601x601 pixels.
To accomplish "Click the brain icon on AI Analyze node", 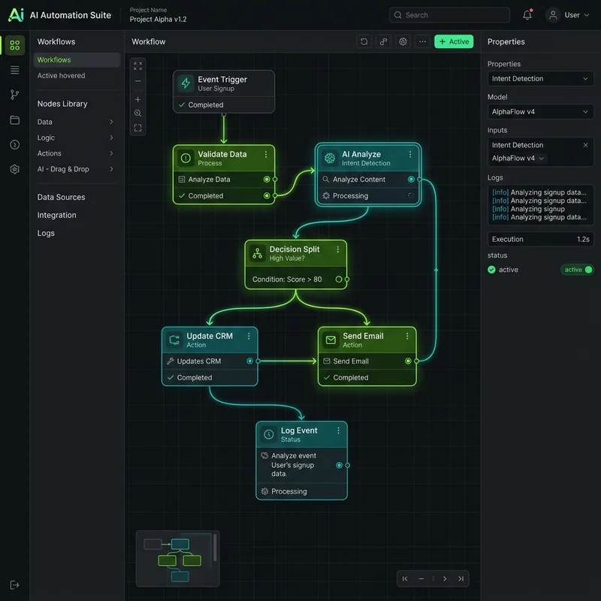I will click(330, 158).
